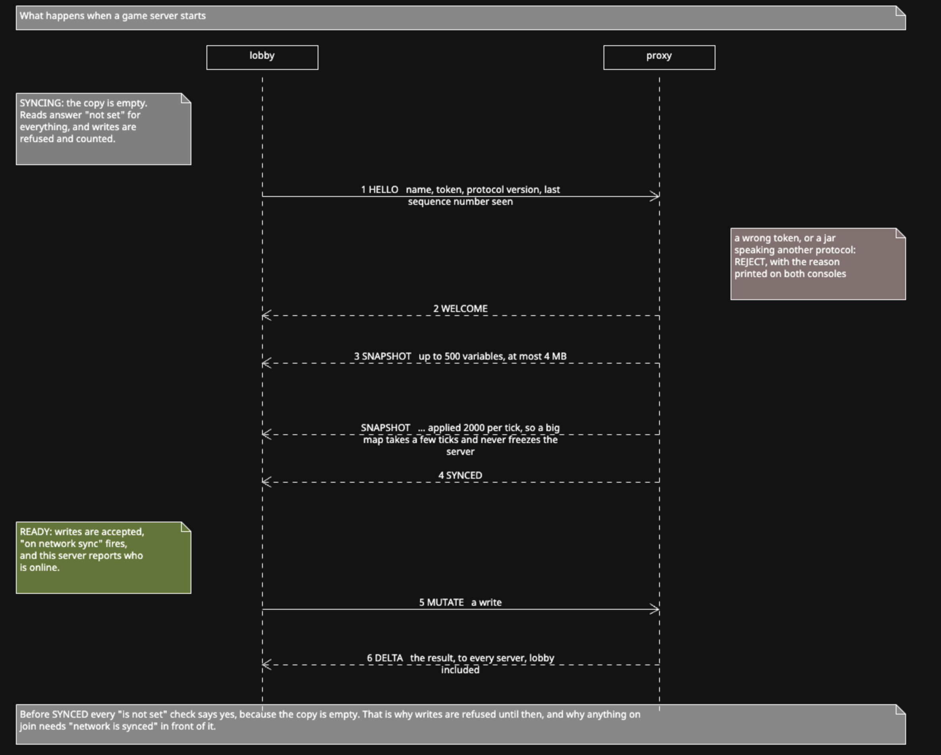
Task: Click the proxy participant box
Action: pos(659,57)
